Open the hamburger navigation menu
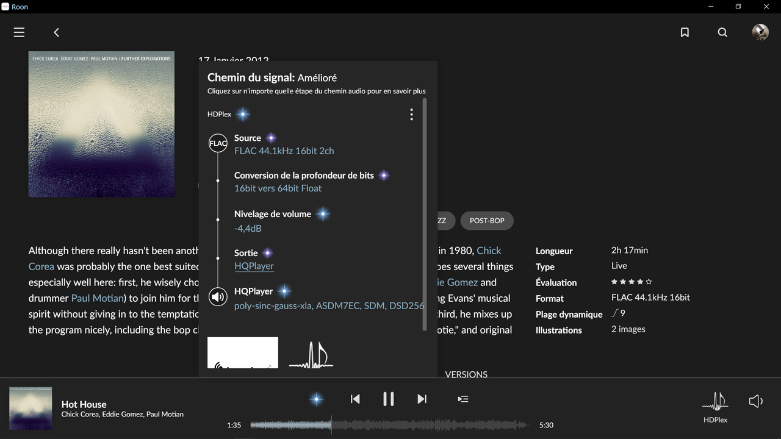781x439 pixels. (20, 32)
